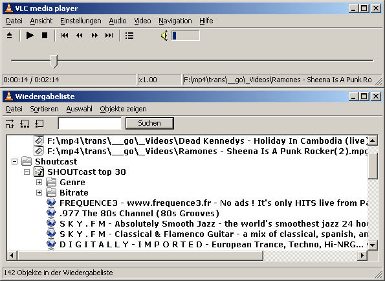Viewport: 385px width, 281px height.
Task: Select Ramones - Sheena Is A Punk Rocker entry
Action: point(207,152)
